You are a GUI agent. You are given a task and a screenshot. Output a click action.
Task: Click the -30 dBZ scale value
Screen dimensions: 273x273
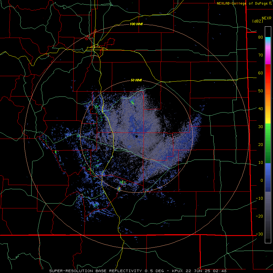[x=259, y=234]
